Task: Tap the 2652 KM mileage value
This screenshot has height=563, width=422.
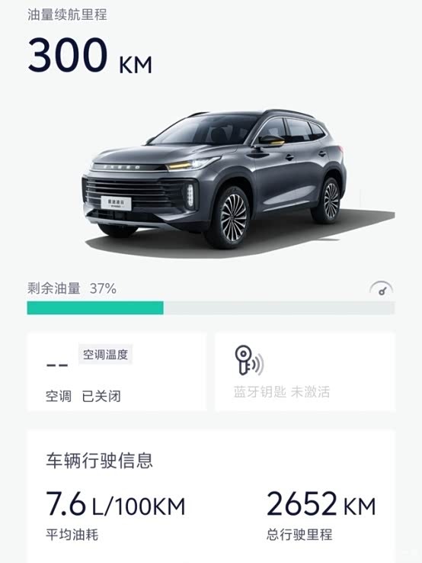Action: [321, 503]
